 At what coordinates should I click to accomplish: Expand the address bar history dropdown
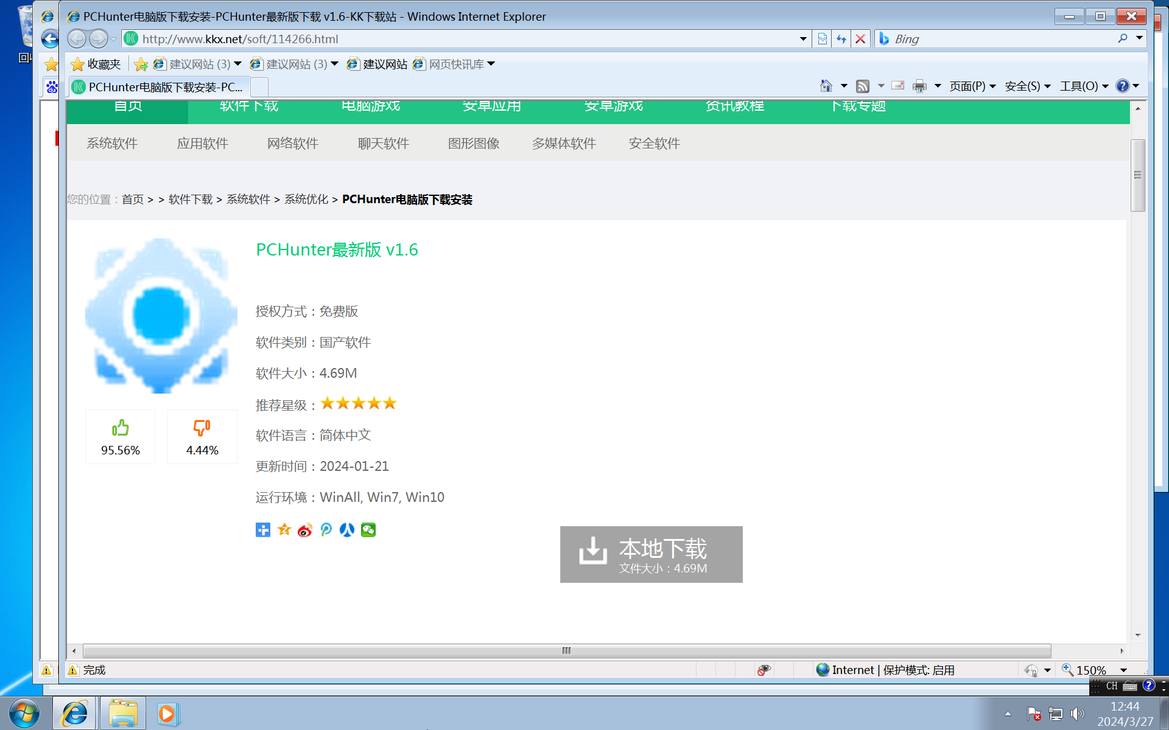[x=803, y=39]
